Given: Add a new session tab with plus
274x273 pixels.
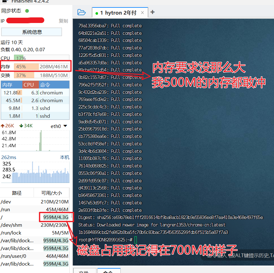Looking at the screenshot, I should pos(152,12).
